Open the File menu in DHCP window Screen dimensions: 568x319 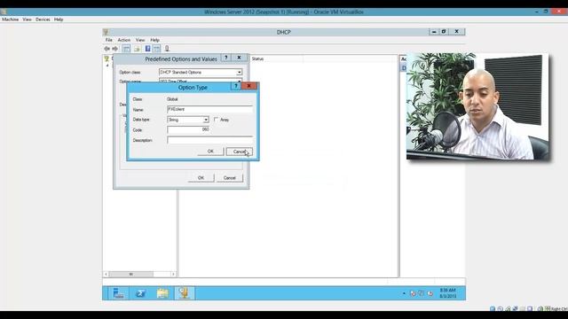coord(108,40)
